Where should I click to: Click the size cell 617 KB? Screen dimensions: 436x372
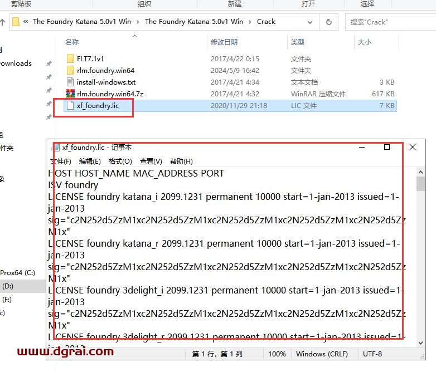click(x=383, y=94)
